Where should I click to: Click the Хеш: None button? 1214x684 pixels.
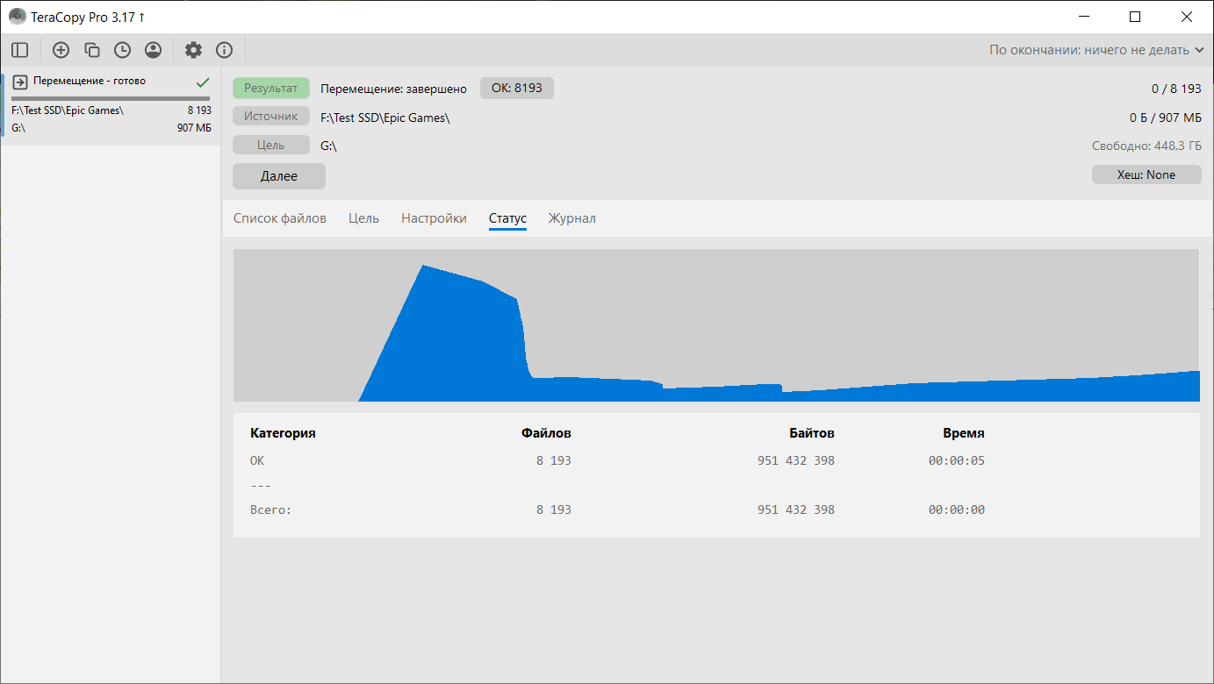point(1146,175)
